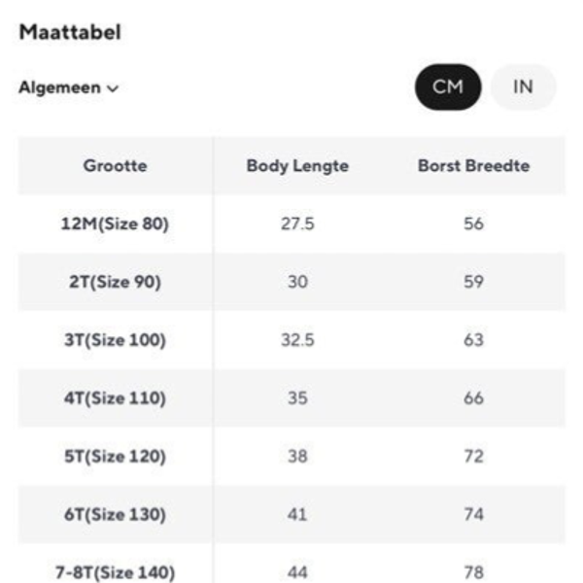
Task: Switch units to IN
Action: pos(523,87)
